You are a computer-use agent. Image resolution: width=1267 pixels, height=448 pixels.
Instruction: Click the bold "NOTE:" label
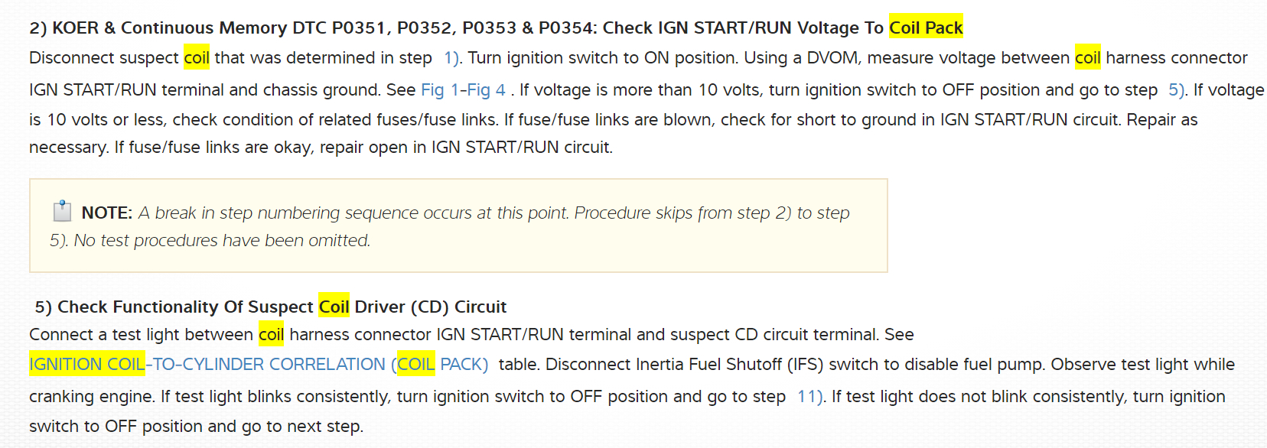[107, 213]
